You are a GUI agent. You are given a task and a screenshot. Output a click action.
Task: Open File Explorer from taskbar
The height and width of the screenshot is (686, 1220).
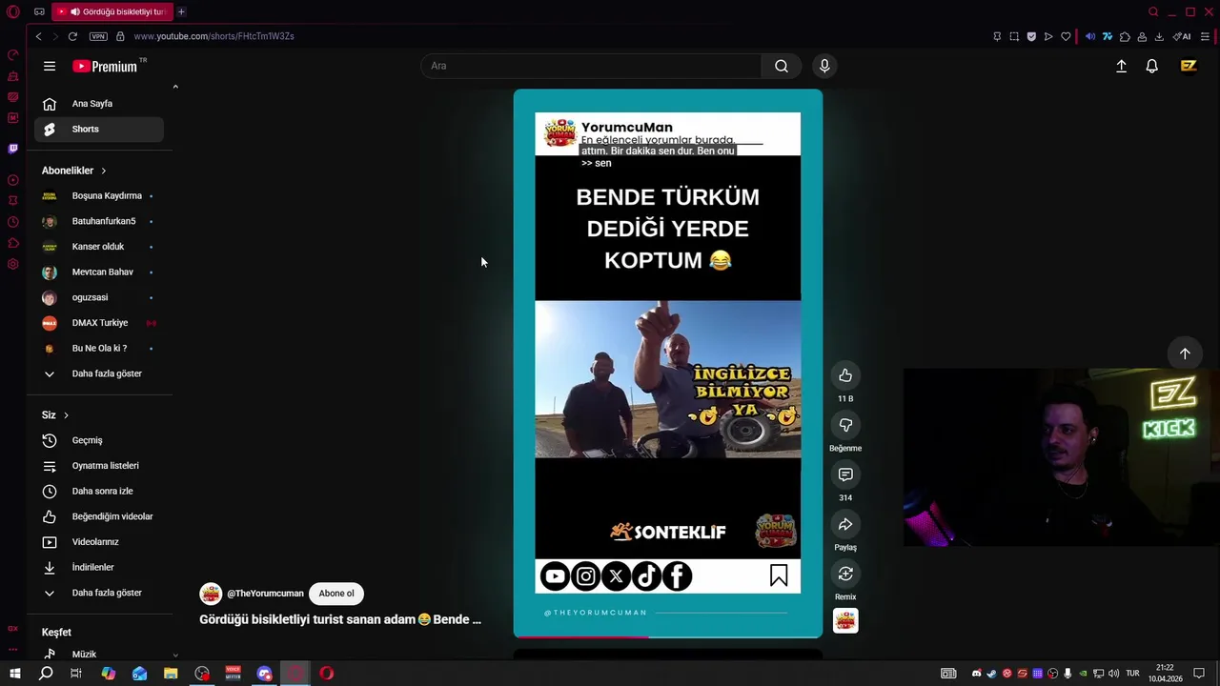coord(171,674)
